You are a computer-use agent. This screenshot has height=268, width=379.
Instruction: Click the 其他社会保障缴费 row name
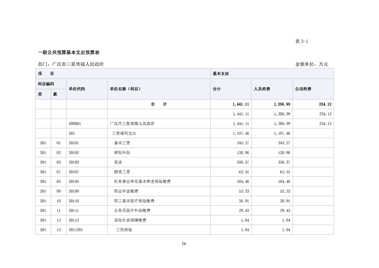[130, 220]
